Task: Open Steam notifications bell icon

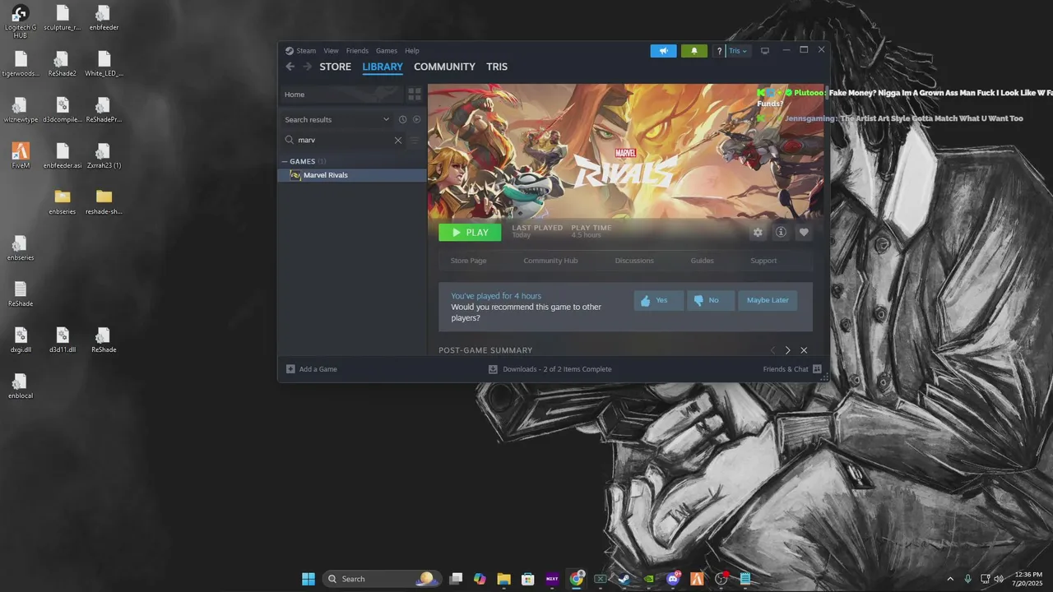Action: coord(693,51)
